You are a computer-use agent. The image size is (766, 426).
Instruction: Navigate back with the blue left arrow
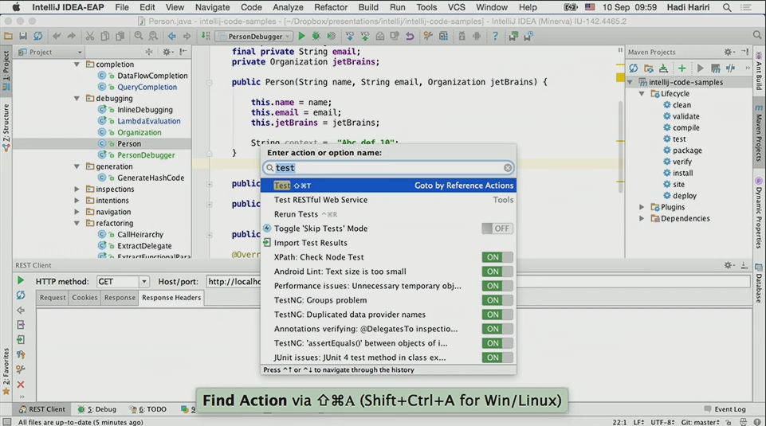pos(172,36)
